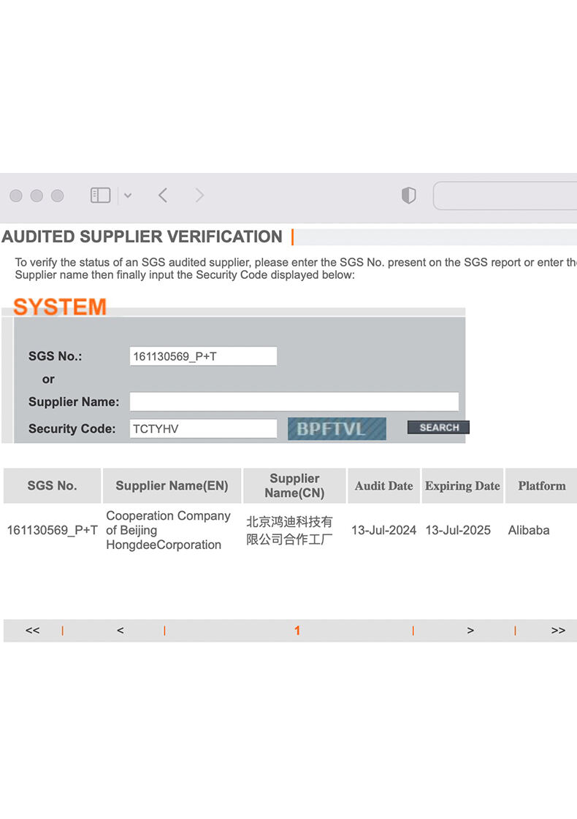Go forward with the browser forward arrow
The height and width of the screenshot is (819, 577).
pos(199,196)
